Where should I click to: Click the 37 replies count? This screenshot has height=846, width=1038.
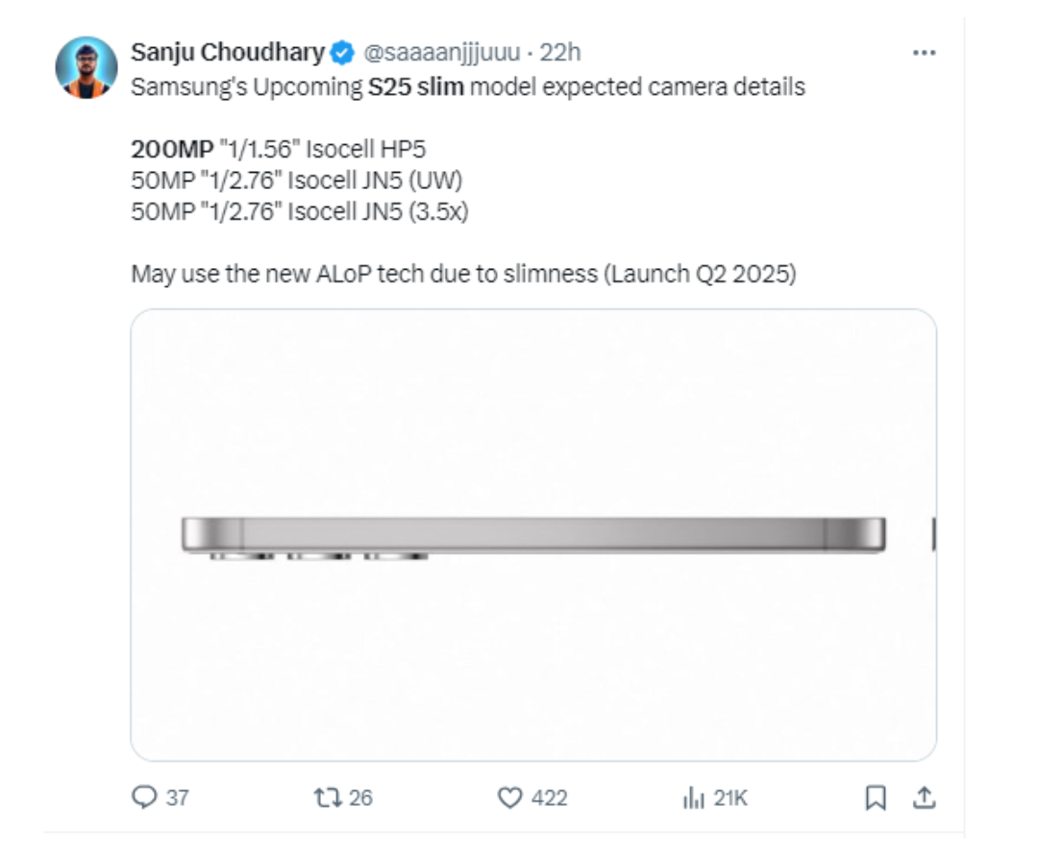[177, 797]
